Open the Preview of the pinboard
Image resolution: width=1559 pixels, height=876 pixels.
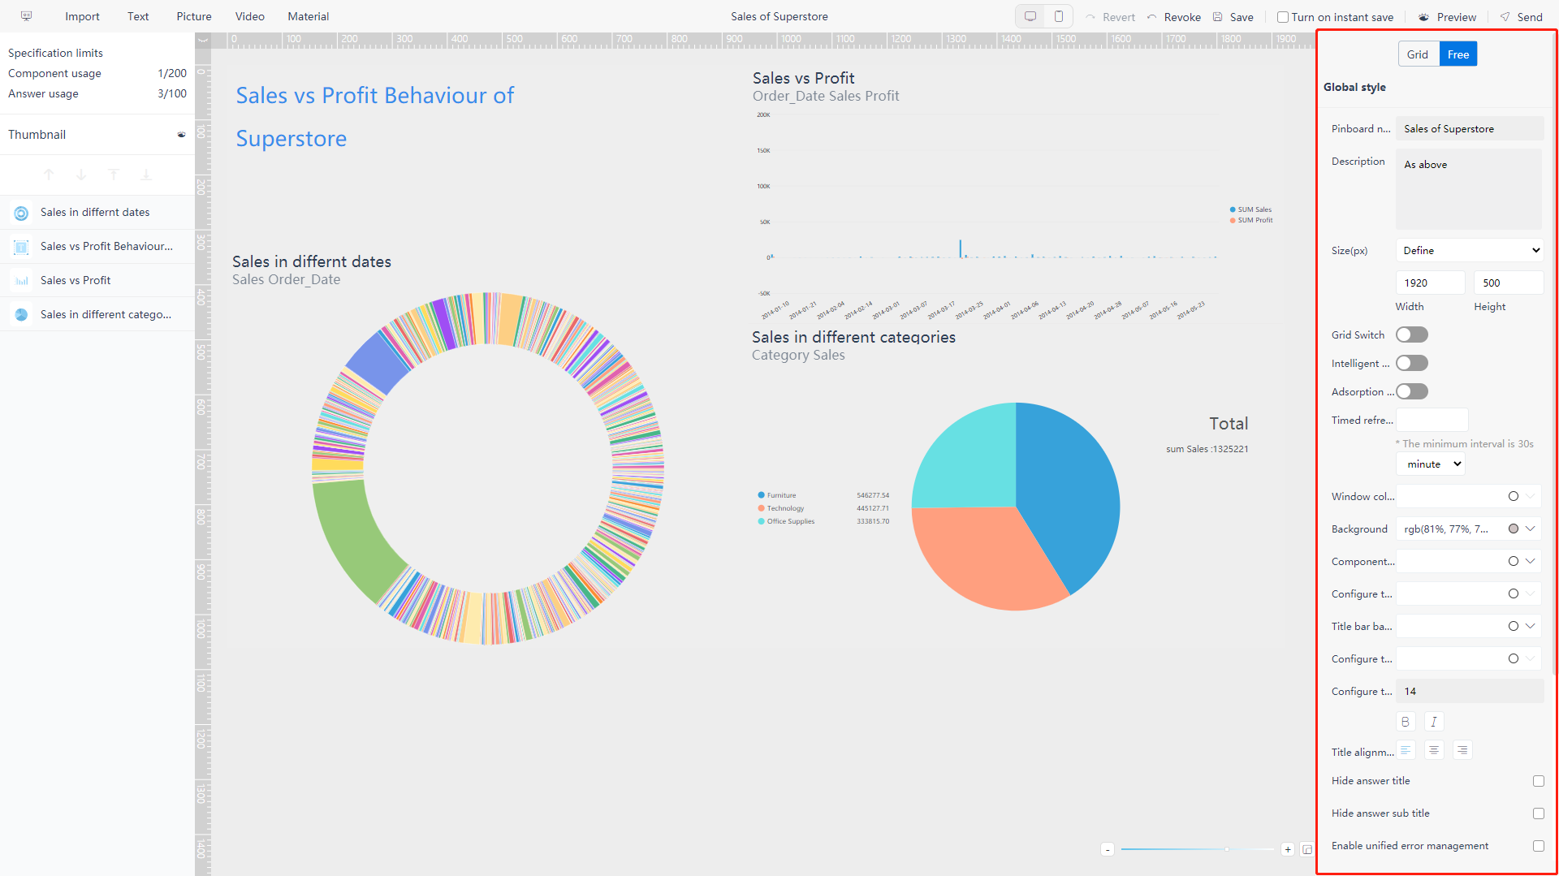pyautogui.click(x=1447, y=17)
